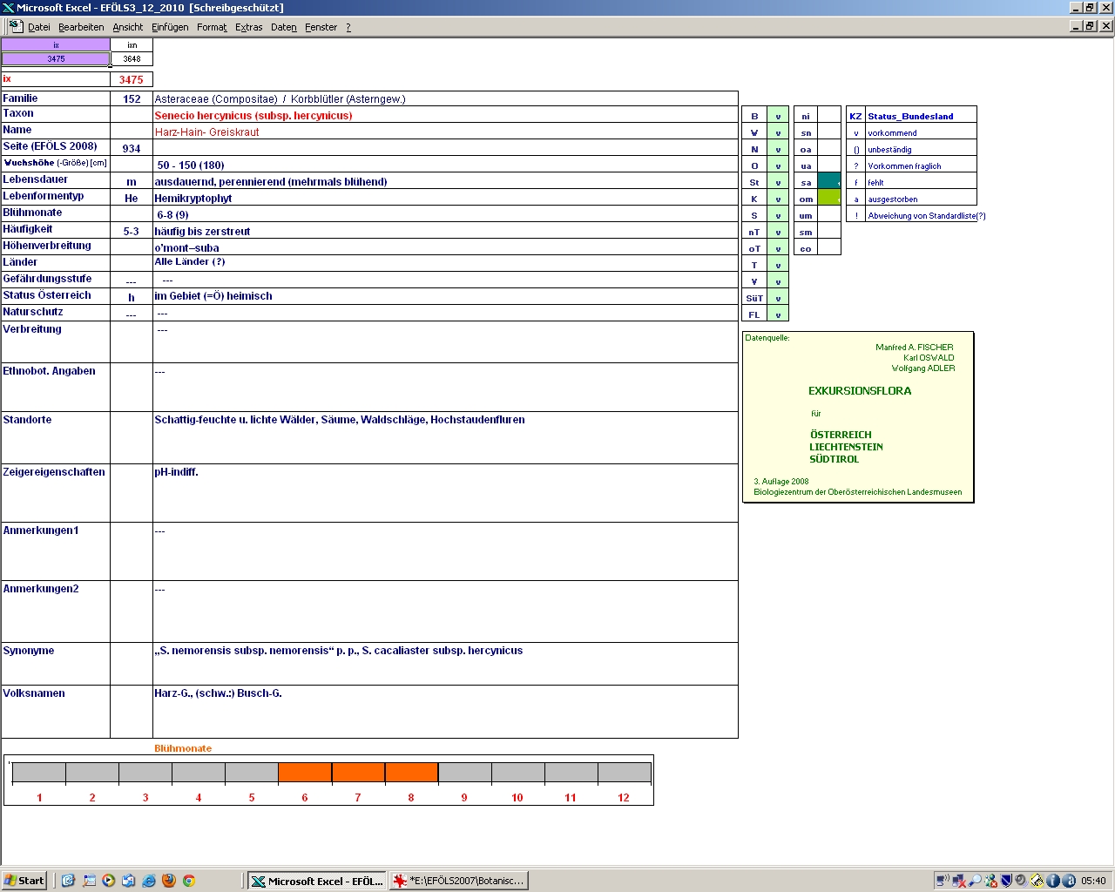This screenshot has height=892, width=1115.
Task: Open the Ansicht menu
Action: point(128,27)
